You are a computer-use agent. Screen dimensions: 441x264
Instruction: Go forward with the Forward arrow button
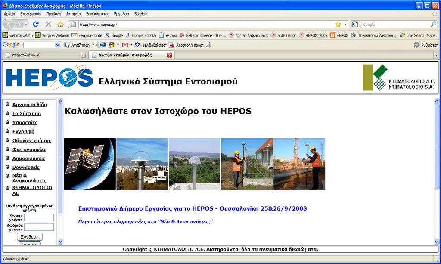point(19,24)
